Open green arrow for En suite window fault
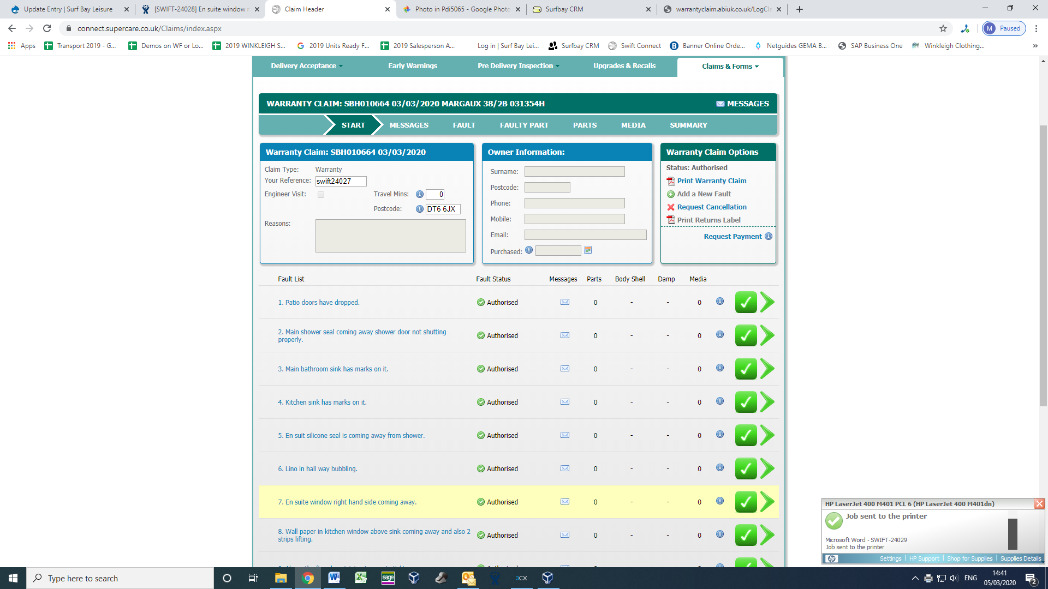This screenshot has height=589, width=1048. click(767, 502)
